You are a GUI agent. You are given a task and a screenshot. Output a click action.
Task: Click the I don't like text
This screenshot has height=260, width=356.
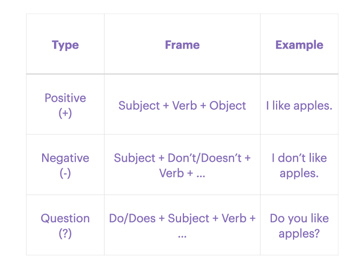[x=299, y=158]
